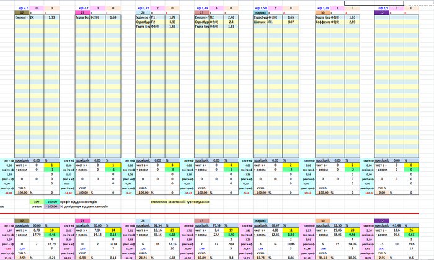Select the 'Шальке' team cell
Image resolution: width=434 pixels, height=260 pixels.
(x=260, y=22)
